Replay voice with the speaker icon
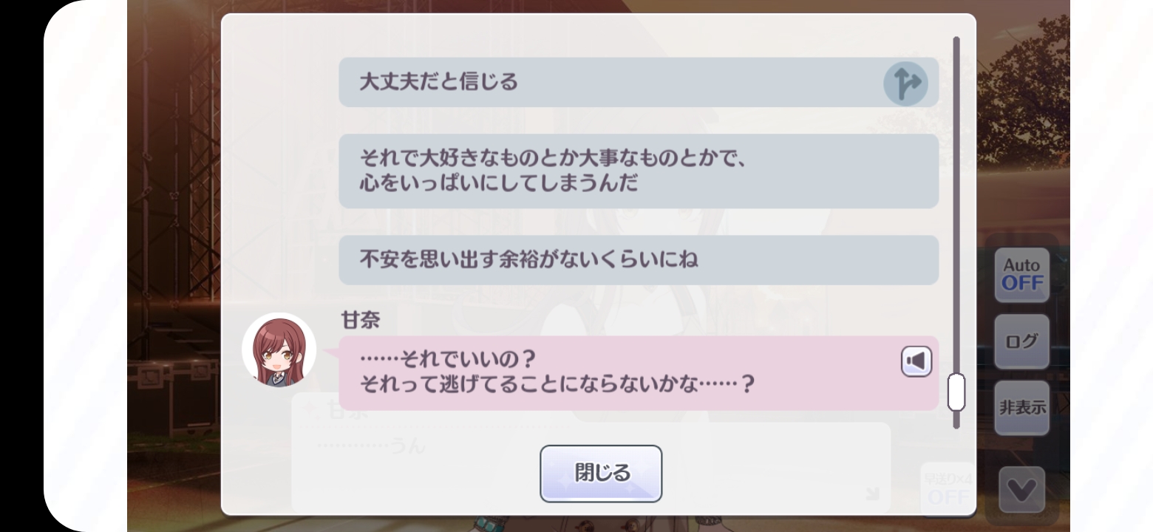The height and width of the screenshot is (532, 1153). coord(916,361)
